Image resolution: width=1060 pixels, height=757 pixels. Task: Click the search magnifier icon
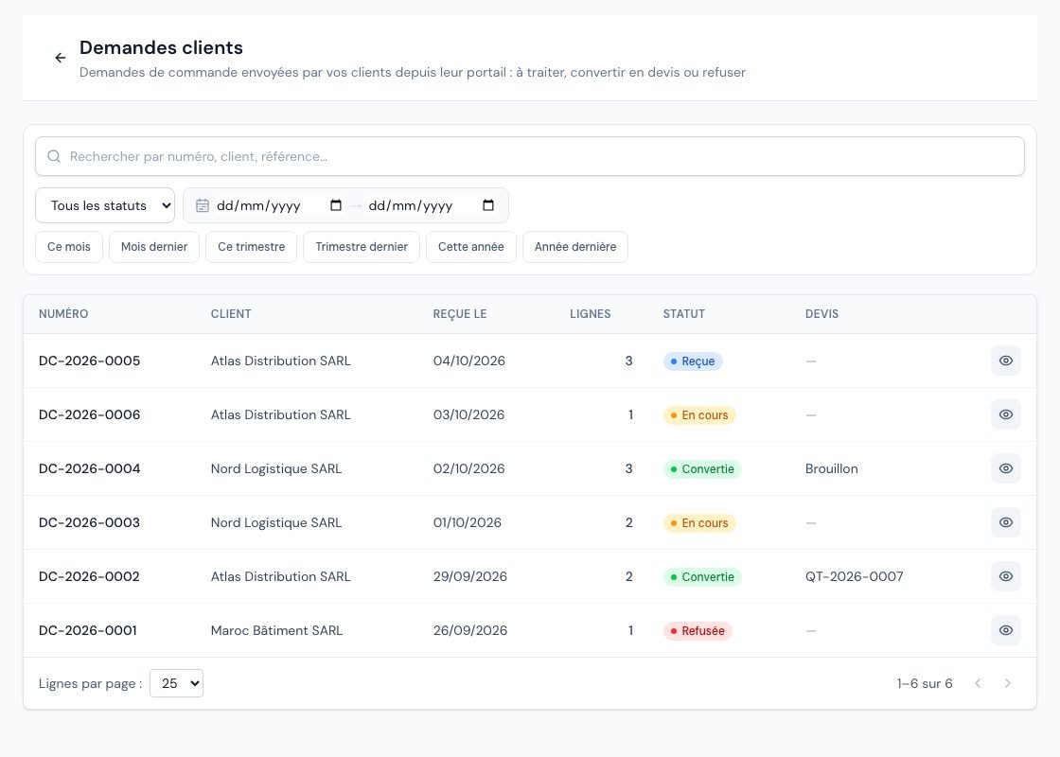54,156
